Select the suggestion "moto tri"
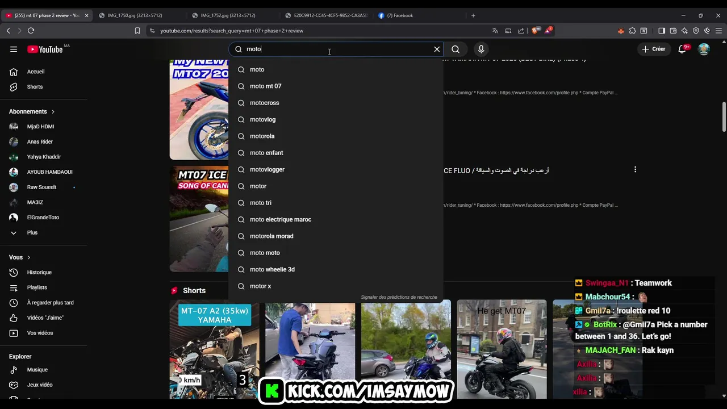 coord(335,203)
